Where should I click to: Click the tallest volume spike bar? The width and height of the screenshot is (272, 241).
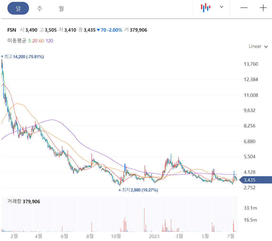(144, 218)
